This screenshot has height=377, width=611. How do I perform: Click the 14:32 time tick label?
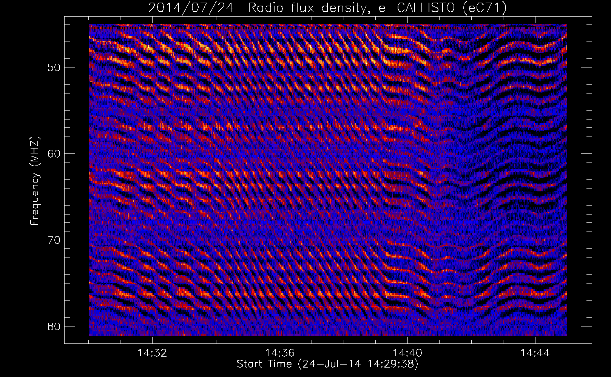[x=152, y=353]
